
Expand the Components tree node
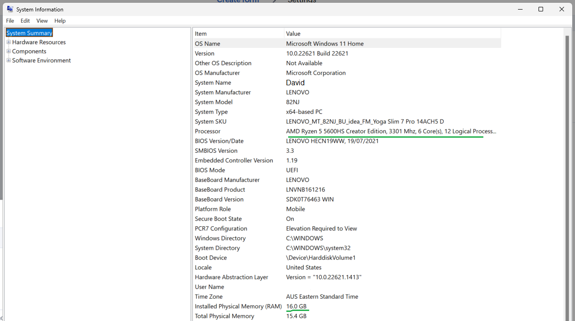tap(9, 51)
